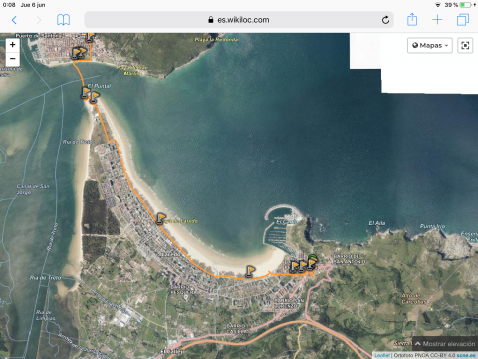Open the Mapas layer dropdown

click(x=430, y=45)
